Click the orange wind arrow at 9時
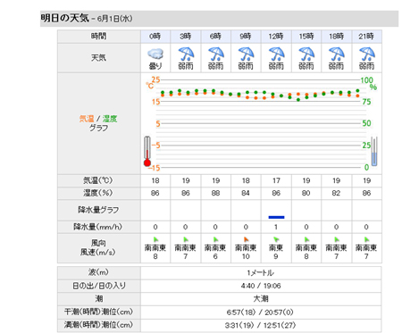This screenshot has width=402, height=333. (246, 239)
